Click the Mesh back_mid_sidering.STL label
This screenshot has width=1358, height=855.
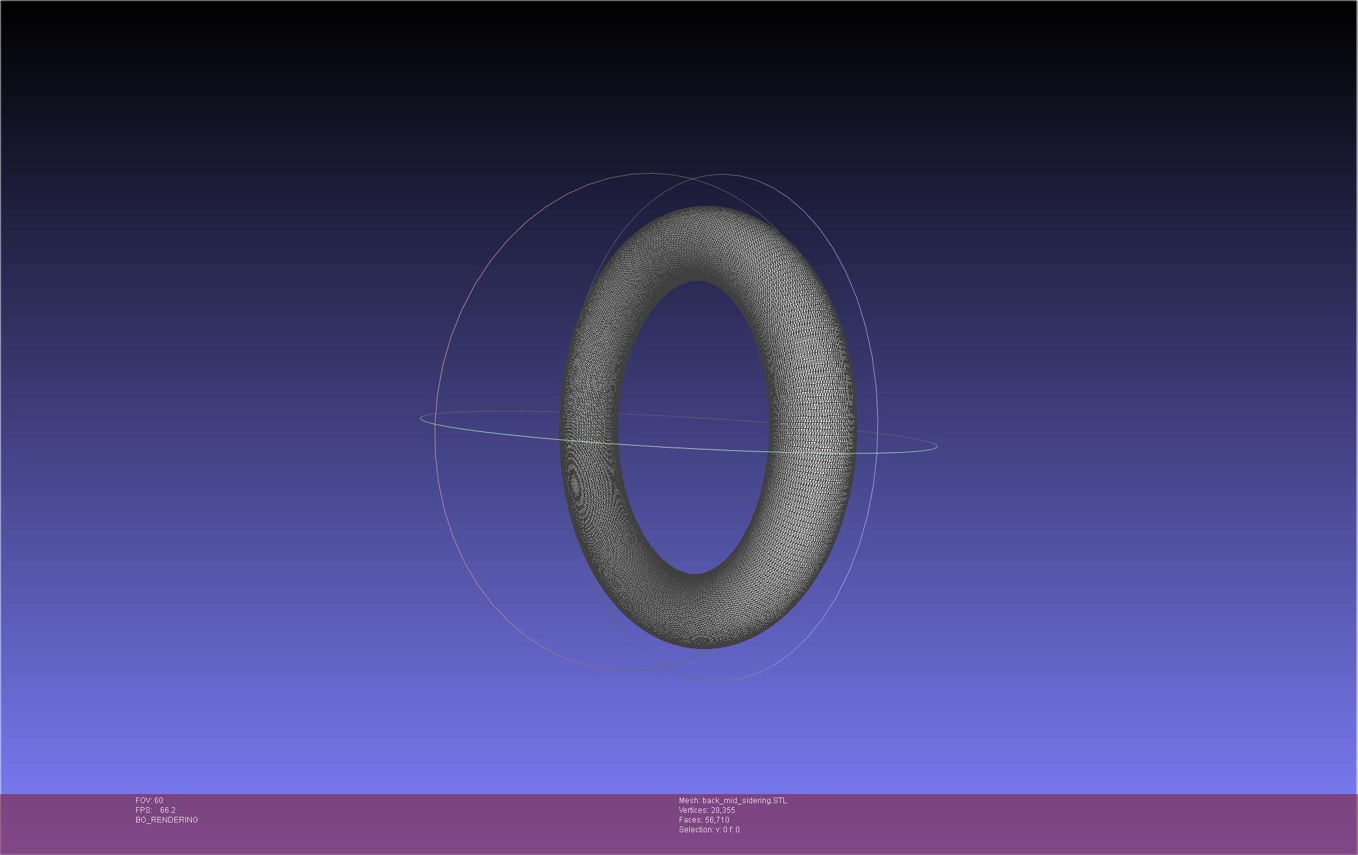pyautogui.click(x=733, y=801)
